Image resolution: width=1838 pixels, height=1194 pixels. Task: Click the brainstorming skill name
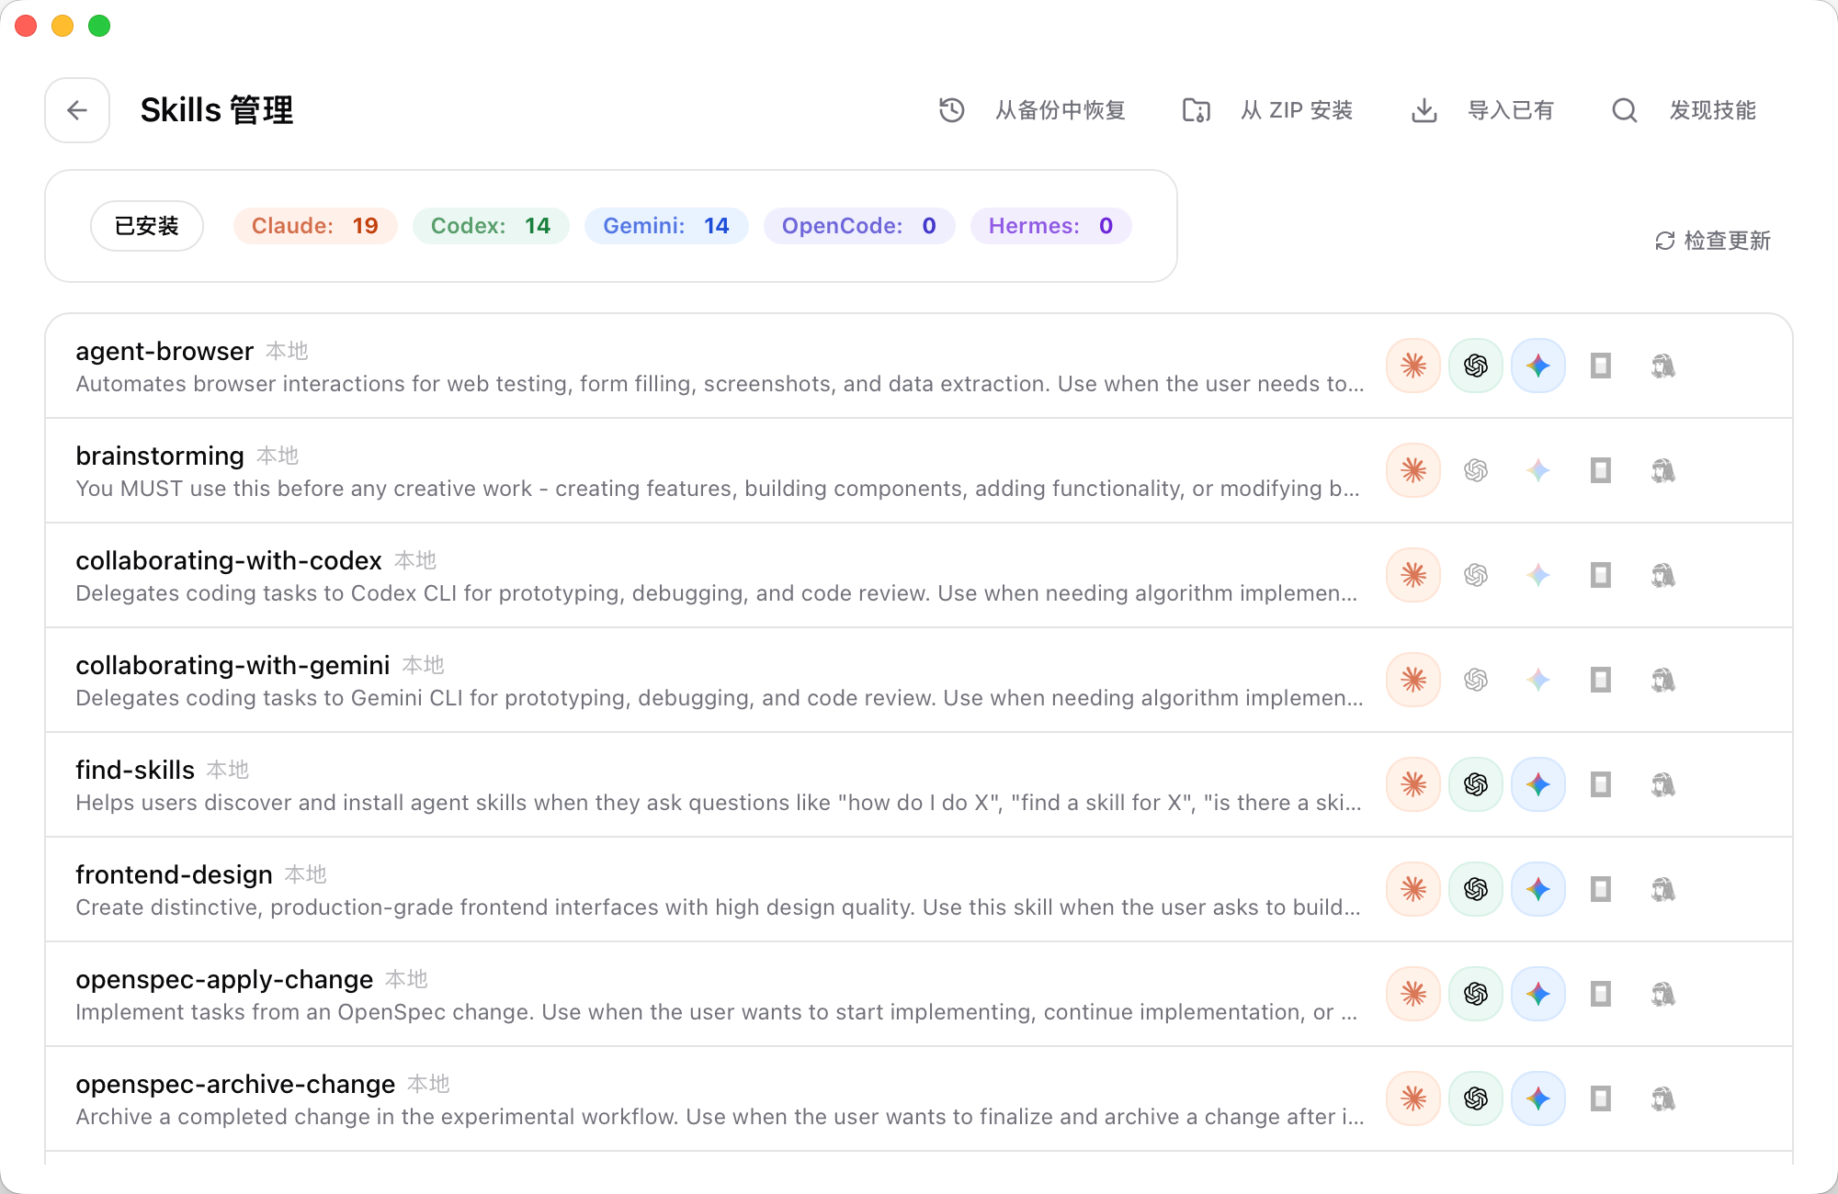(x=160, y=456)
